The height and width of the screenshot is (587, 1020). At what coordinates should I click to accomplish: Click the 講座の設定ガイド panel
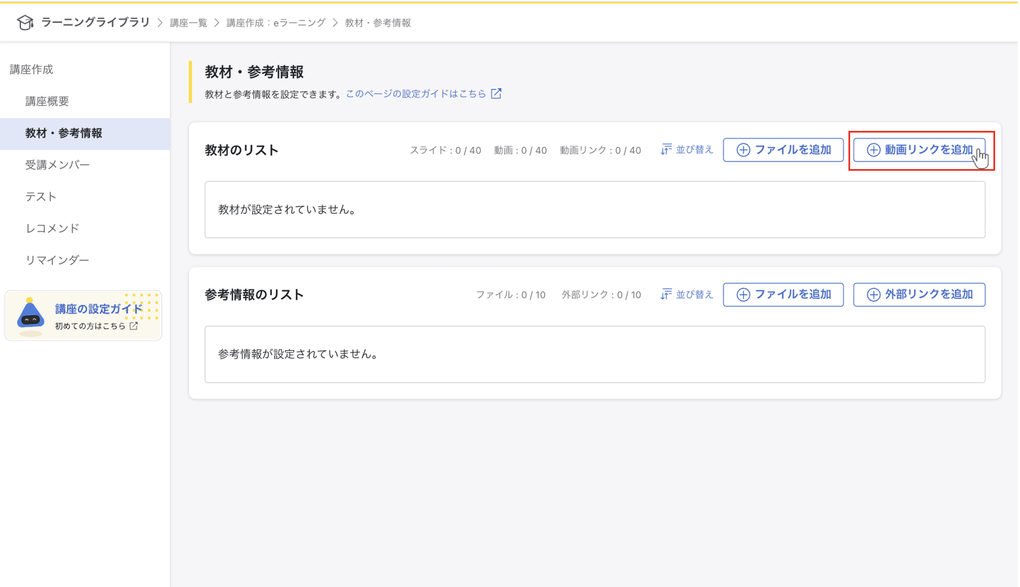tap(83, 315)
